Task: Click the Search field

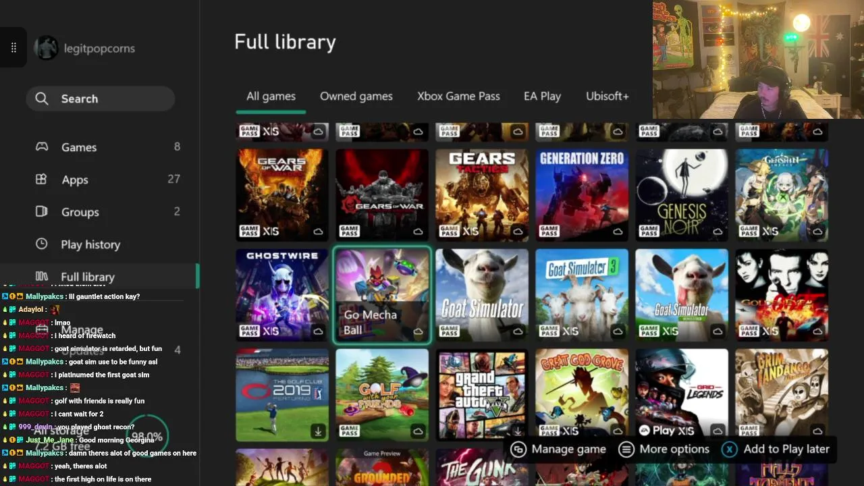Action: click(x=101, y=99)
